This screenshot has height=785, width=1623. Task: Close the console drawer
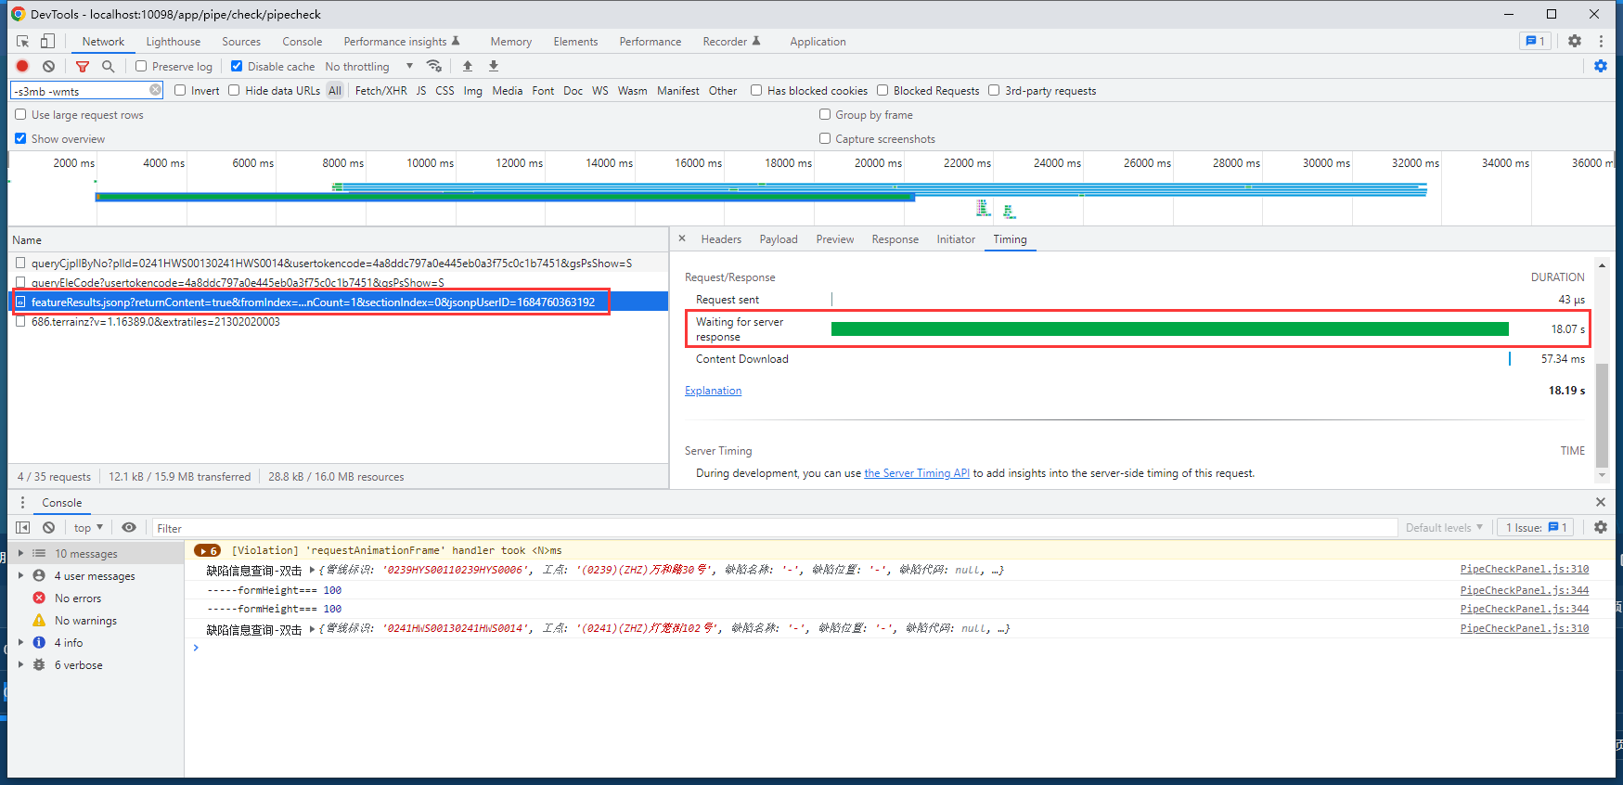coord(1601,502)
